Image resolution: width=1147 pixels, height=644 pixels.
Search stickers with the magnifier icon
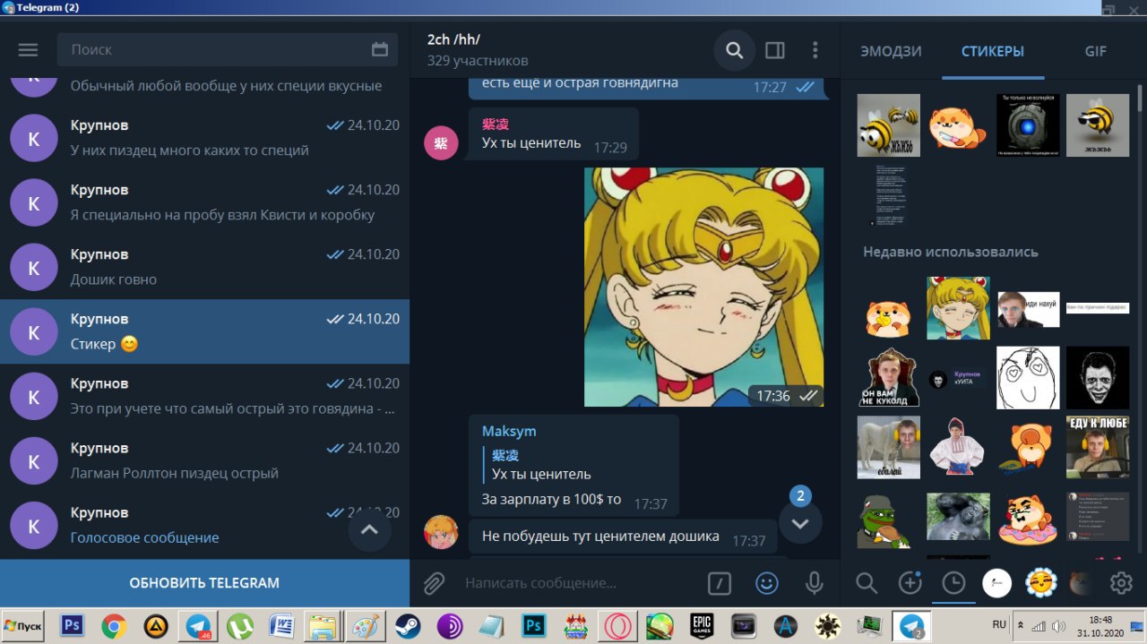[867, 584]
